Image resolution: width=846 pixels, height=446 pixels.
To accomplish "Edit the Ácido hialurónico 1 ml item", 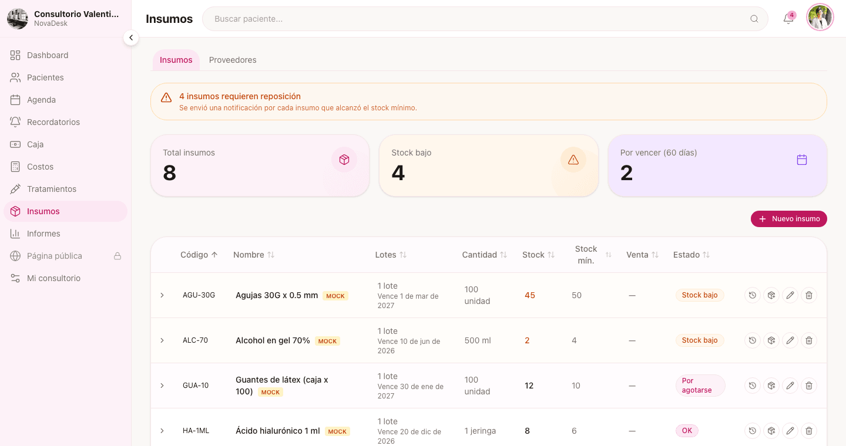I will (790, 431).
